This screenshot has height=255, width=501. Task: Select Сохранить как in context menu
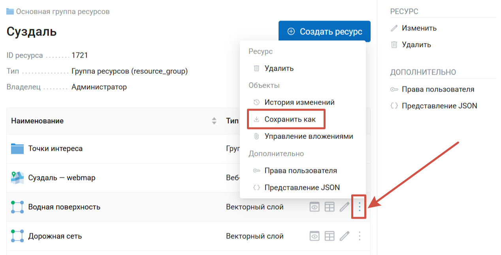click(290, 119)
